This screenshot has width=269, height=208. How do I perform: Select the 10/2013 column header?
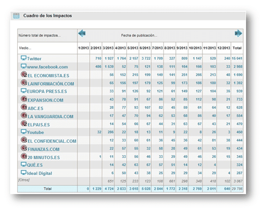tap(195, 48)
